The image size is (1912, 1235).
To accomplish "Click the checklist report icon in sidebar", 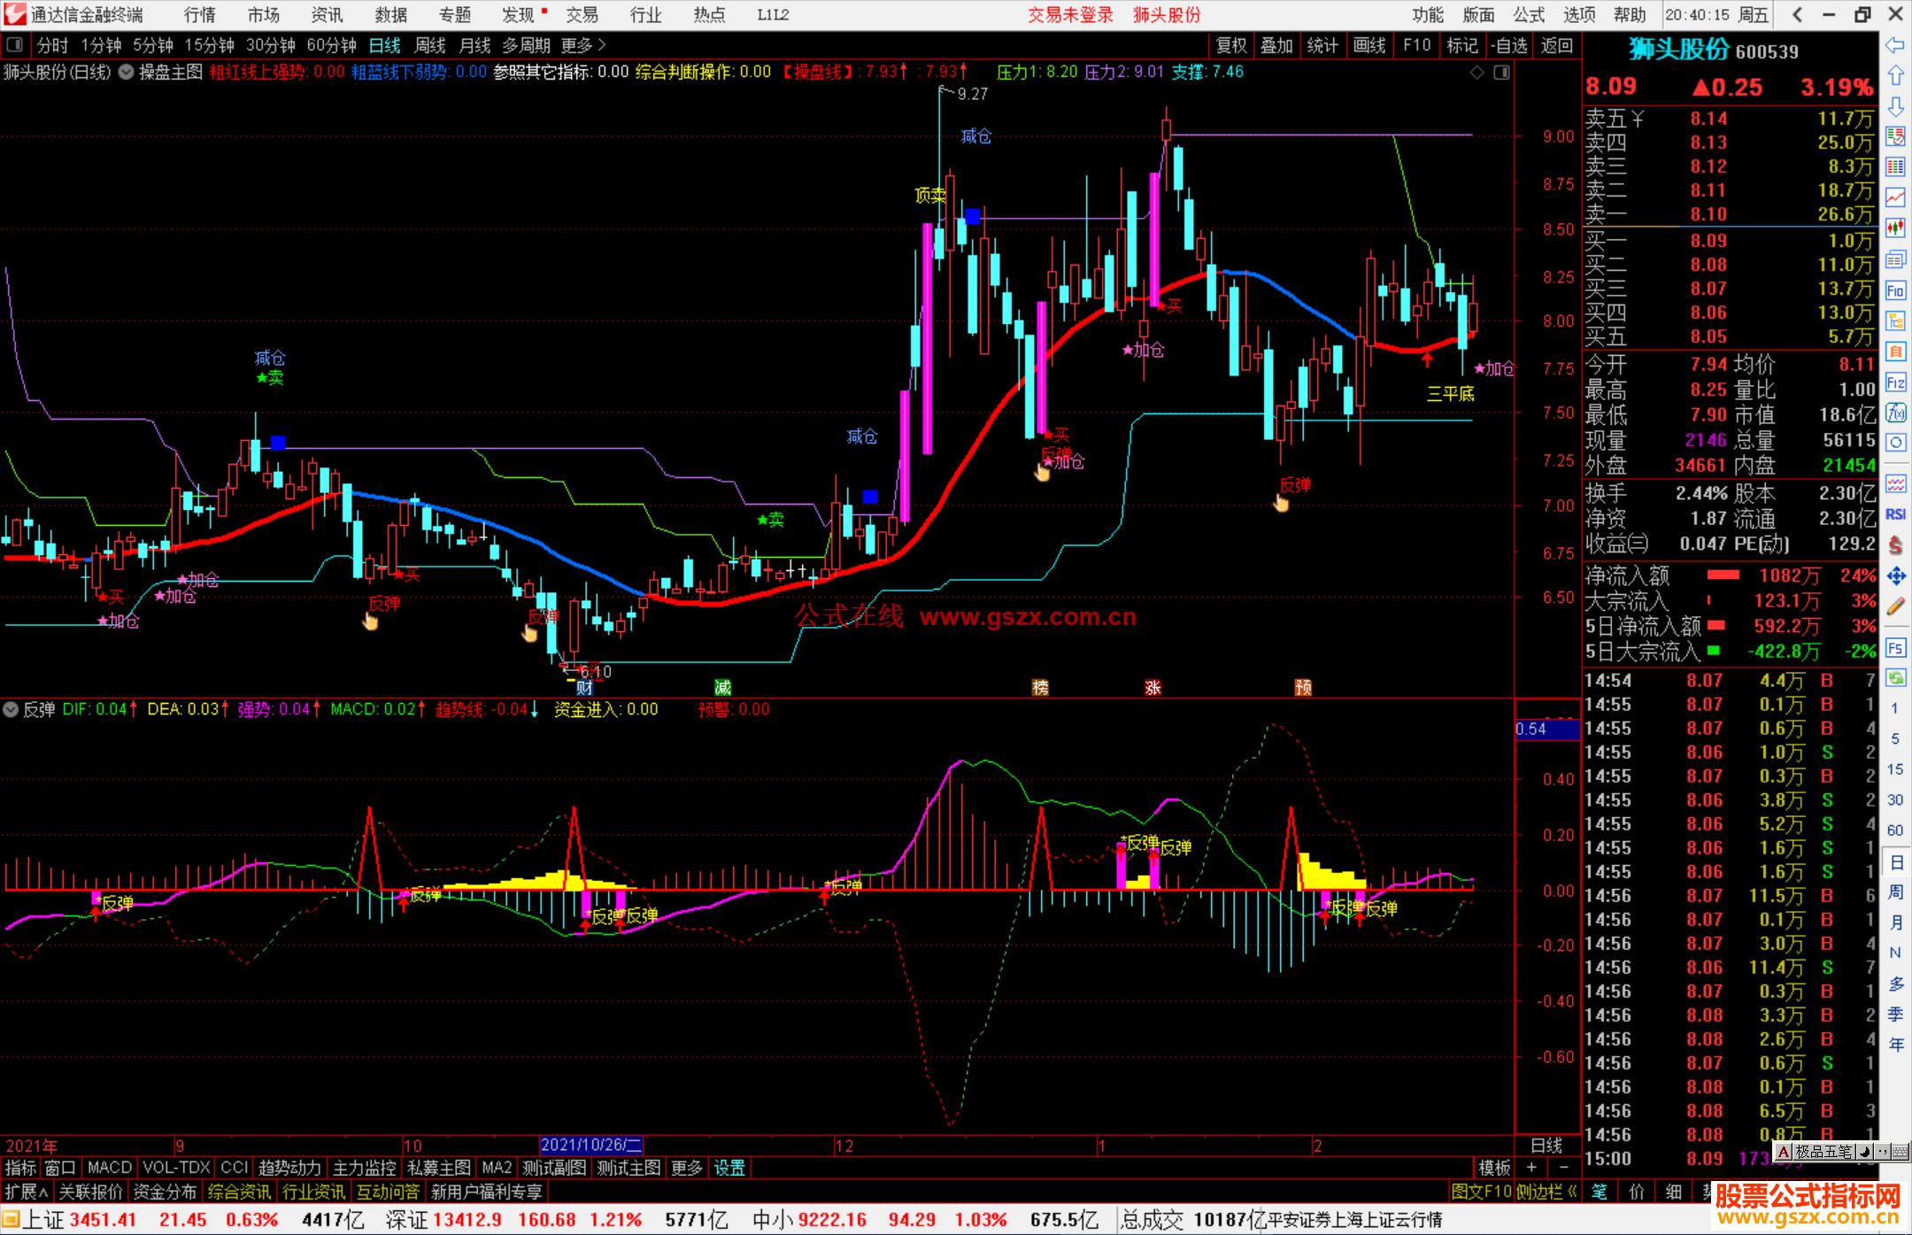I will [x=1895, y=137].
